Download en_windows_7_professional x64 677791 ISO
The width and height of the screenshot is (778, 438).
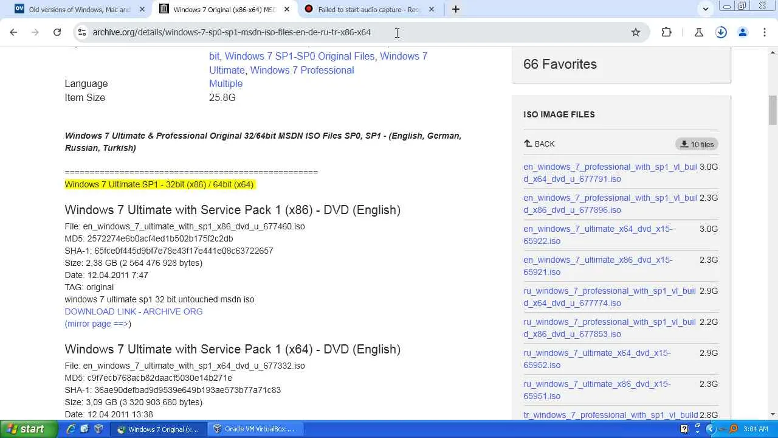[610, 173]
